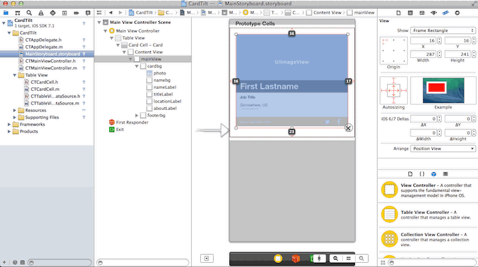This screenshot has width=478, height=267.
Task: Open the Test navigator diamond icon
Action: pos(53,13)
